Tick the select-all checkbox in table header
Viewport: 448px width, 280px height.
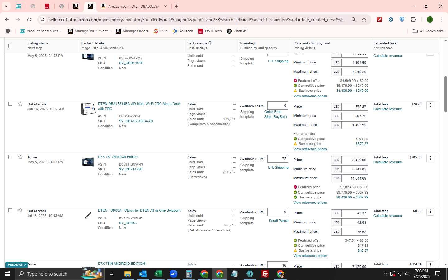[x=10, y=46]
